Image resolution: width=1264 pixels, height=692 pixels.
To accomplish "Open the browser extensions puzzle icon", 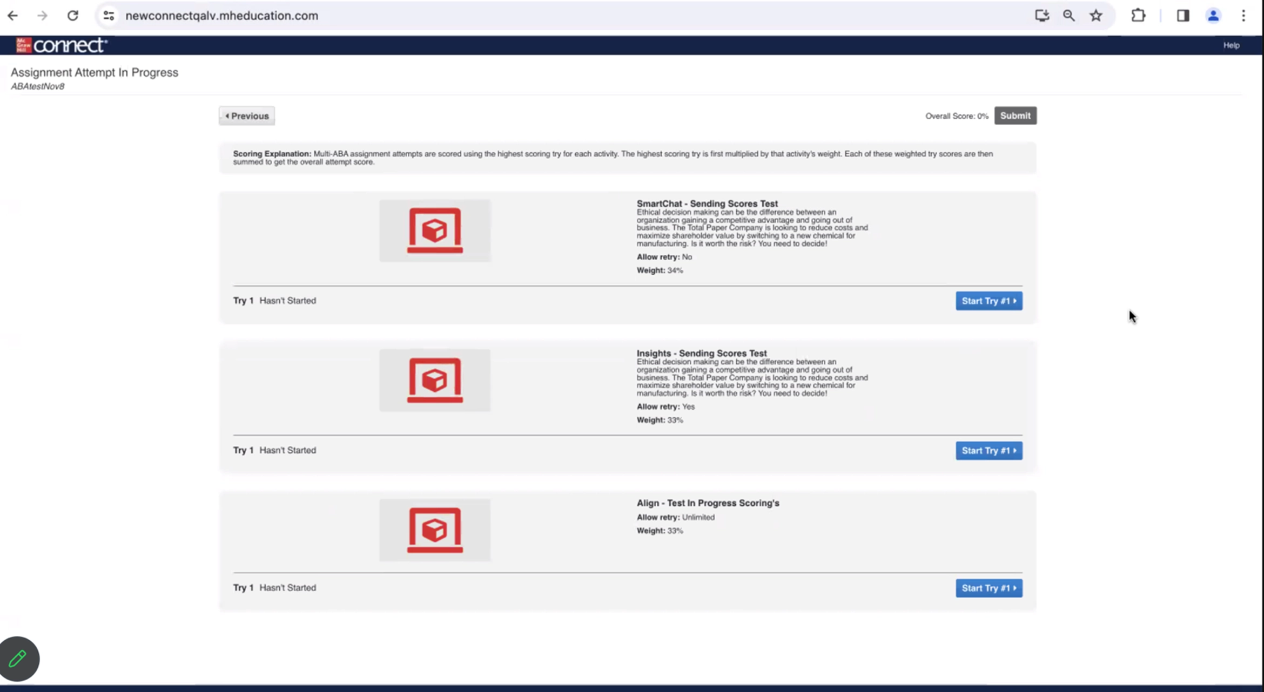I will click(1138, 16).
